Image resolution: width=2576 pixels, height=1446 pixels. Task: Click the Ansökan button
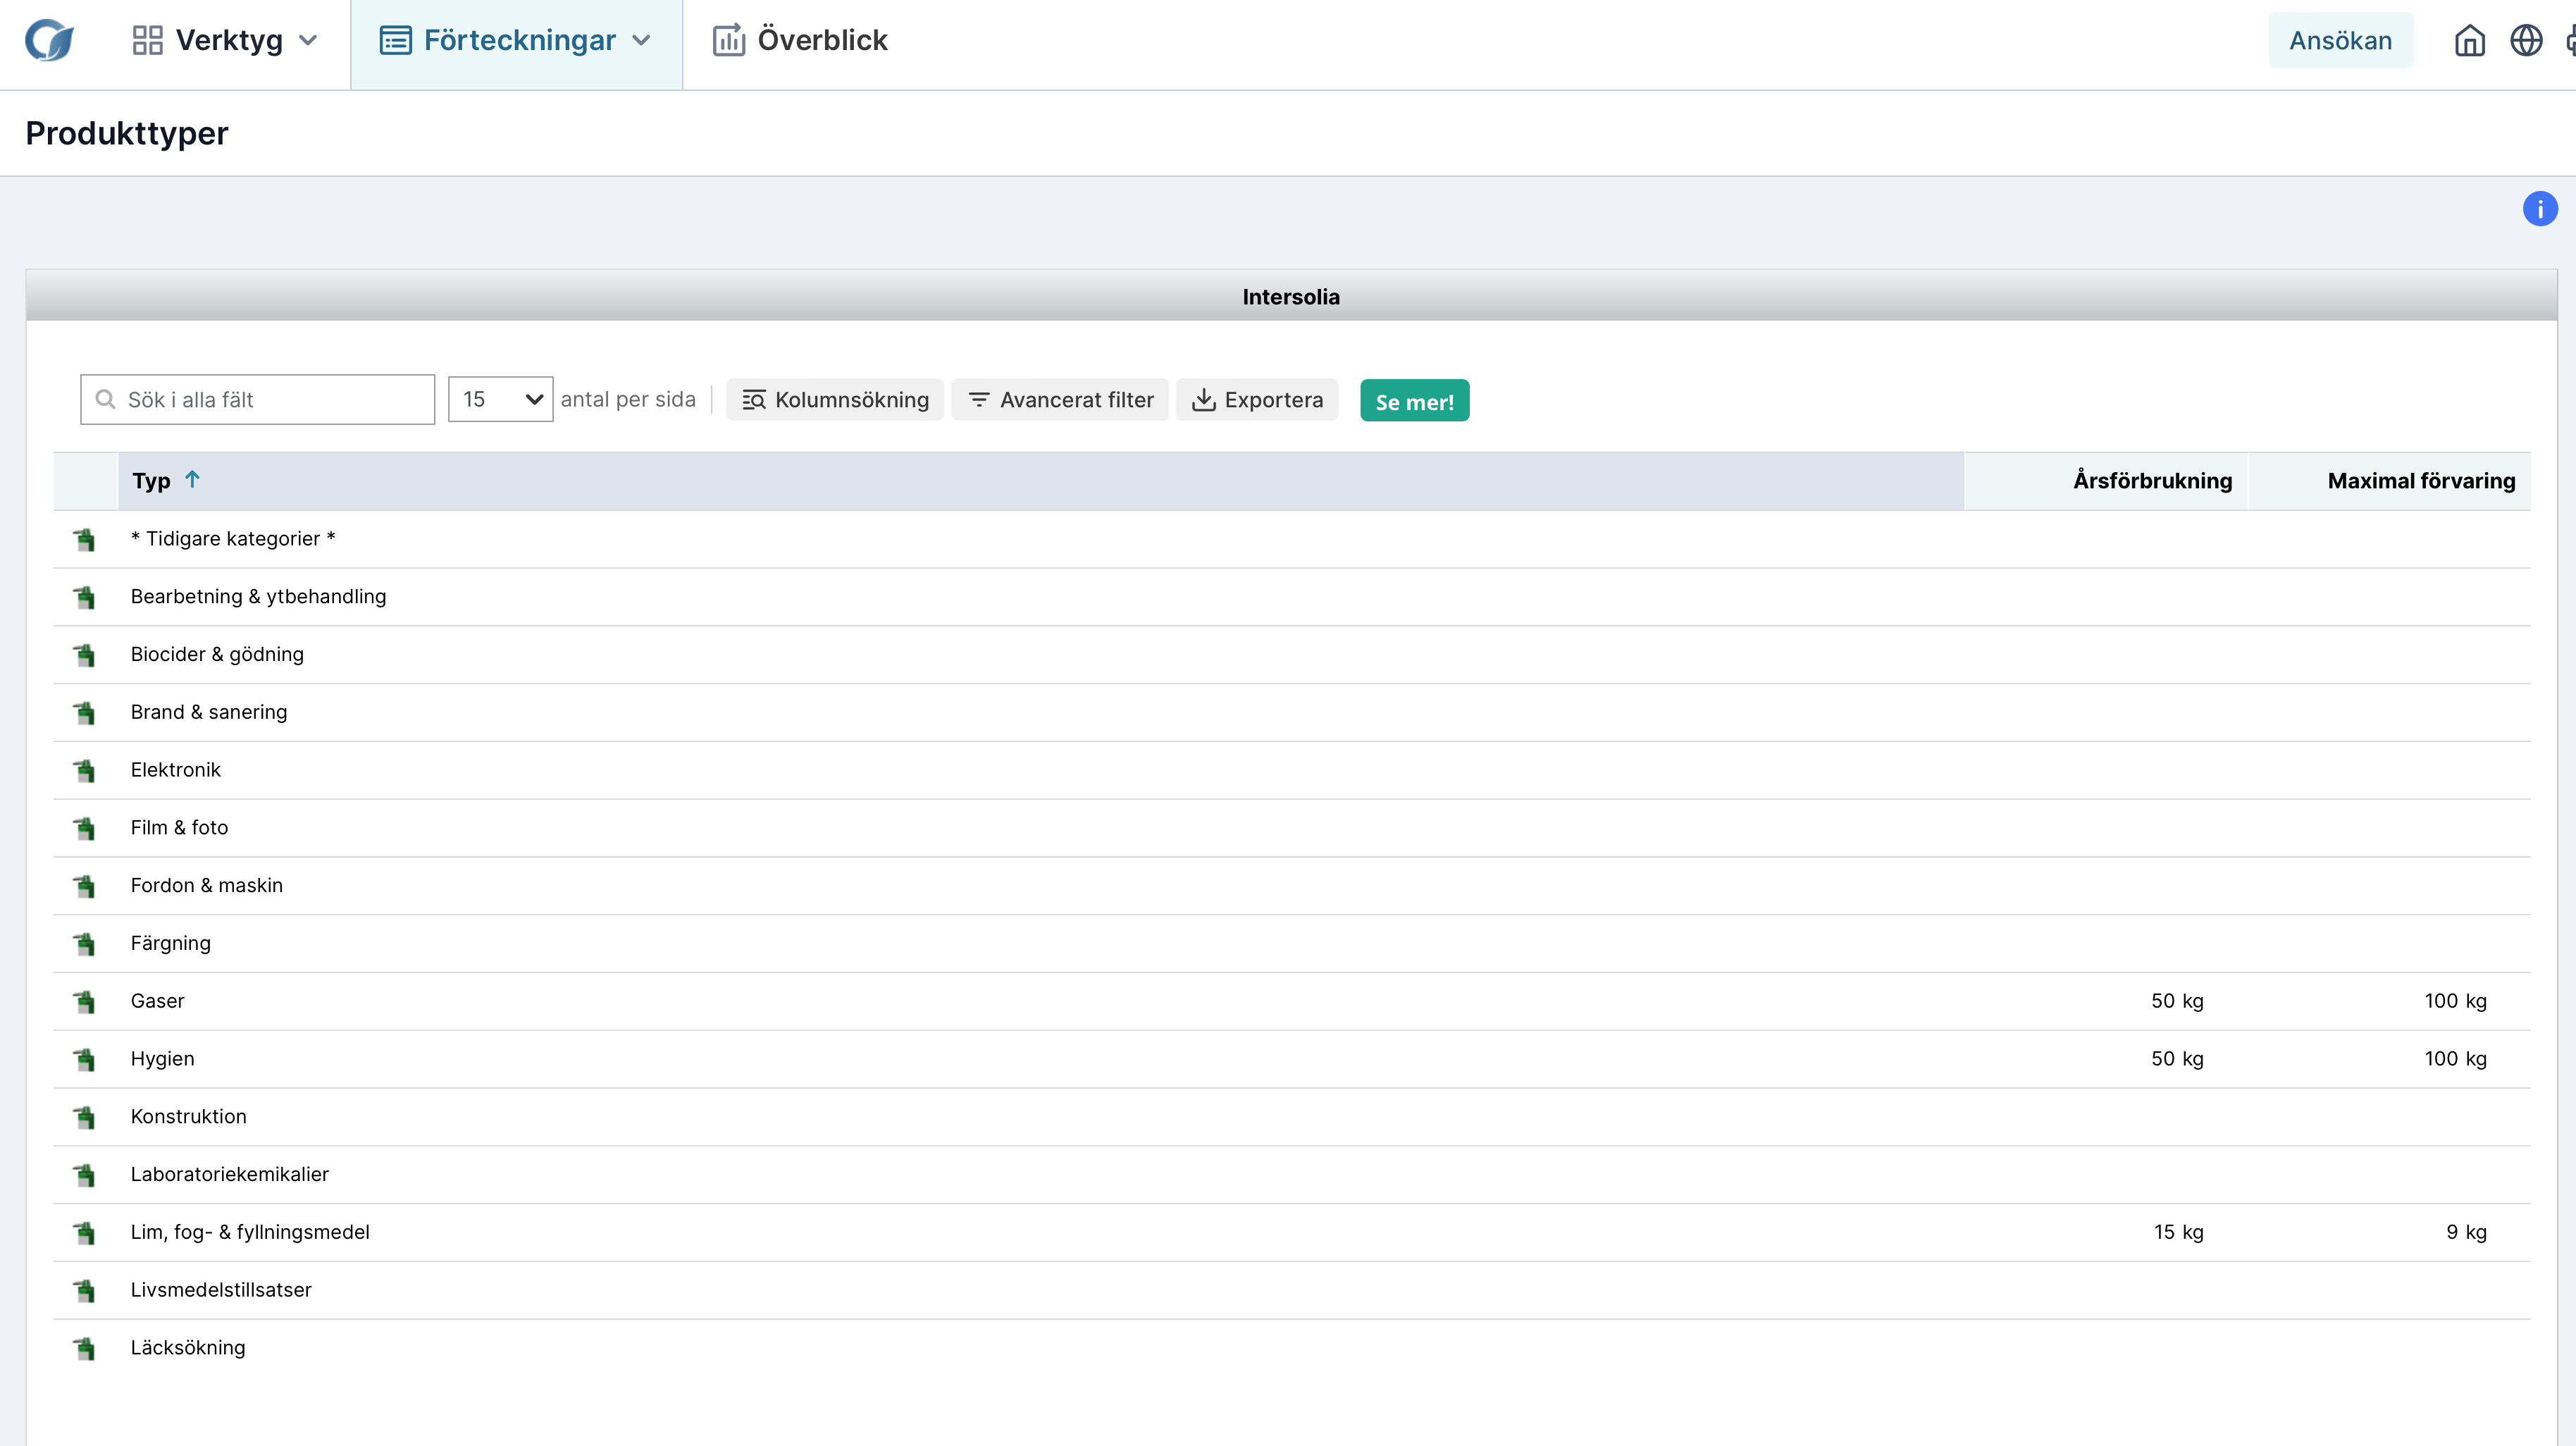tap(2340, 41)
